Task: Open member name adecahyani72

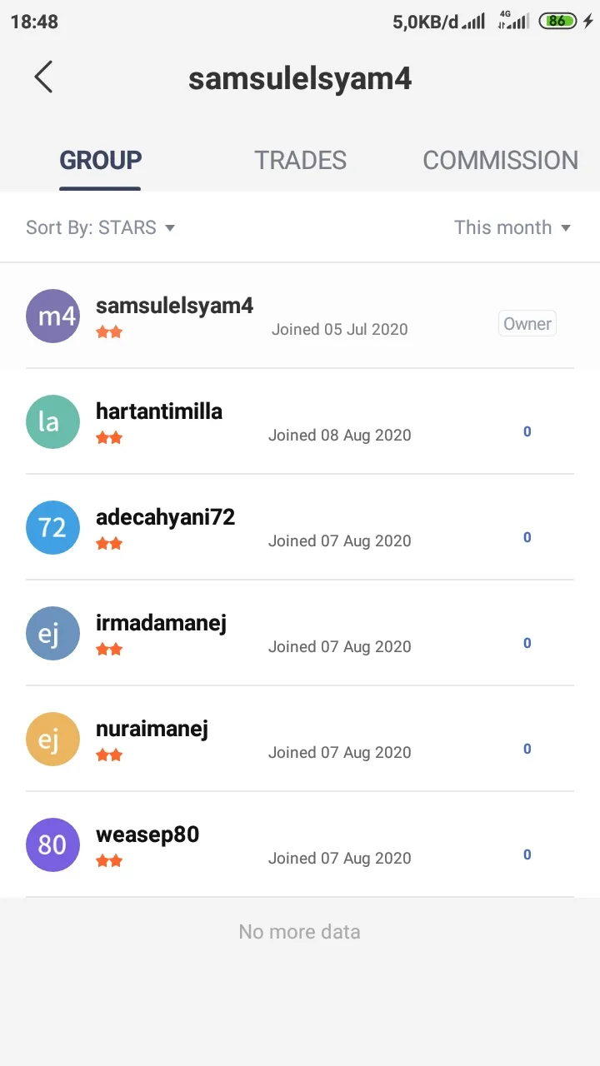Action: [x=166, y=517]
